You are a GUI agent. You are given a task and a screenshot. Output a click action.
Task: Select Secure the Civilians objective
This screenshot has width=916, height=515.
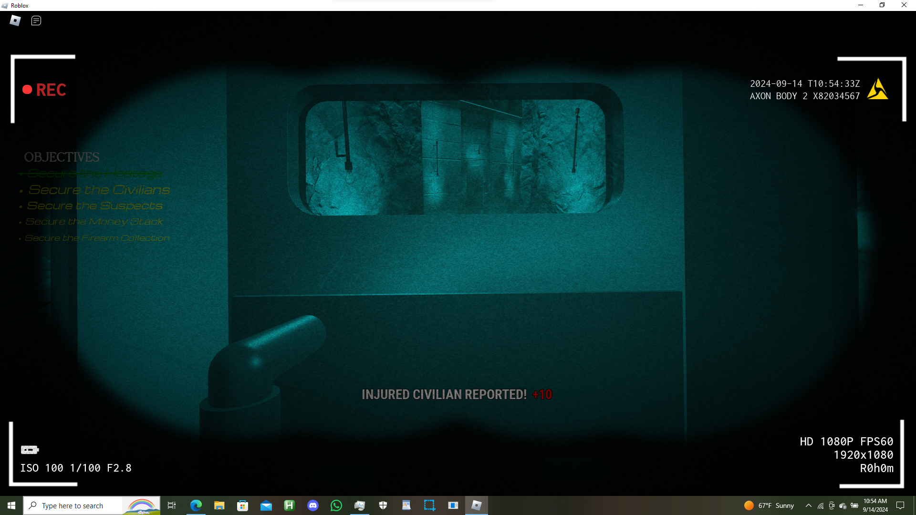click(99, 190)
